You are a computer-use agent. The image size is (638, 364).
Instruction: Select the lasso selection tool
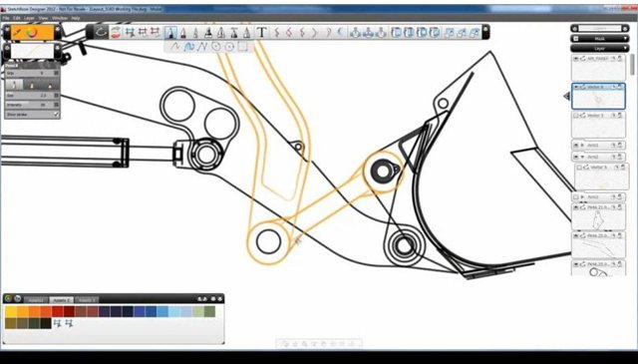pos(101,32)
